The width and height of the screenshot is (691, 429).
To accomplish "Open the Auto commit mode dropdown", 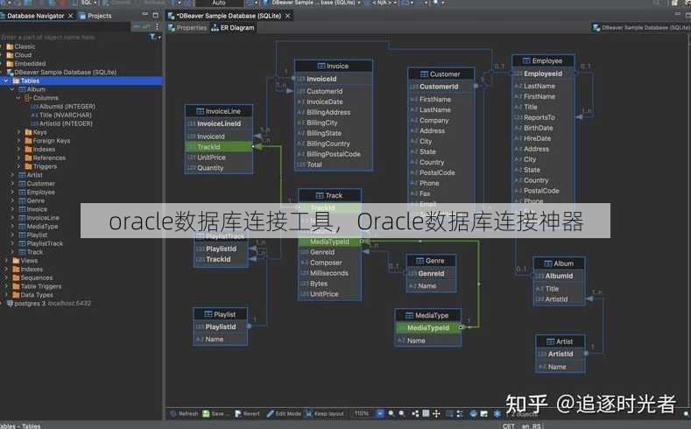I will click(219, 4).
